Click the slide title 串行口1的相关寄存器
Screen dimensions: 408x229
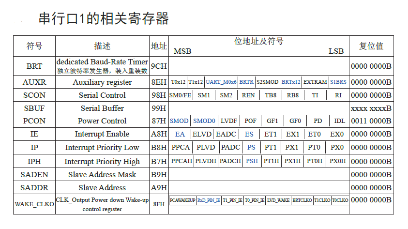point(104,19)
